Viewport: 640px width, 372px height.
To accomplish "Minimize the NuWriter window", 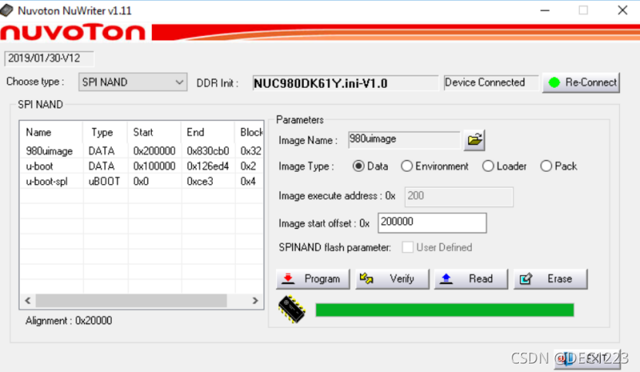I will pyautogui.click(x=545, y=10).
